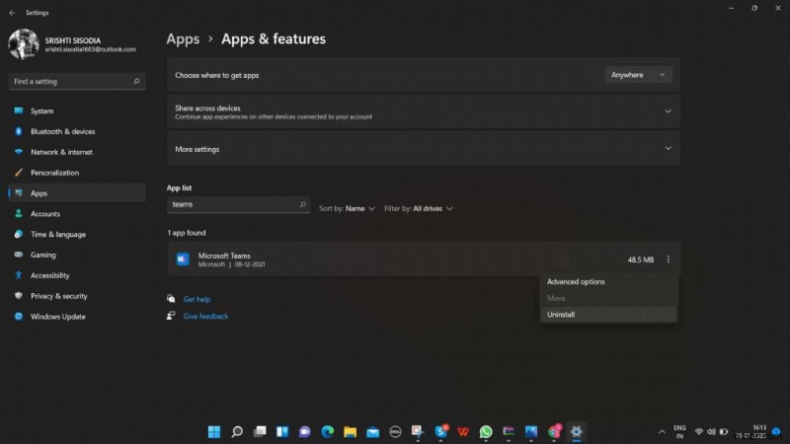Click the 48.5 MB size value
The width and height of the screenshot is (790, 444).
[x=640, y=259]
